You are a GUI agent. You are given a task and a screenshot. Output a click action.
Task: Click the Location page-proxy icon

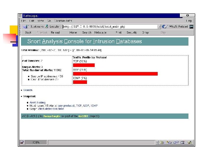(47, 26)
